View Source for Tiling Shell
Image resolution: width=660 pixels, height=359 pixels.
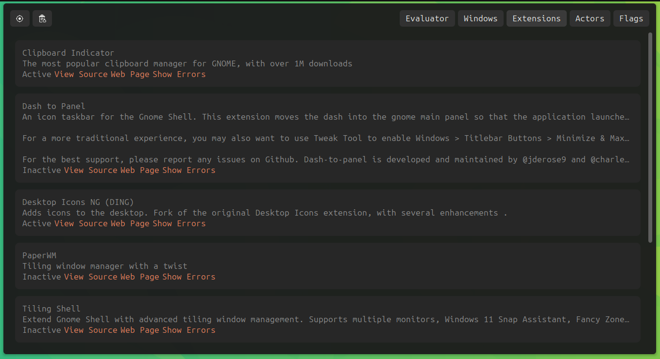click(x=91, y=330)
